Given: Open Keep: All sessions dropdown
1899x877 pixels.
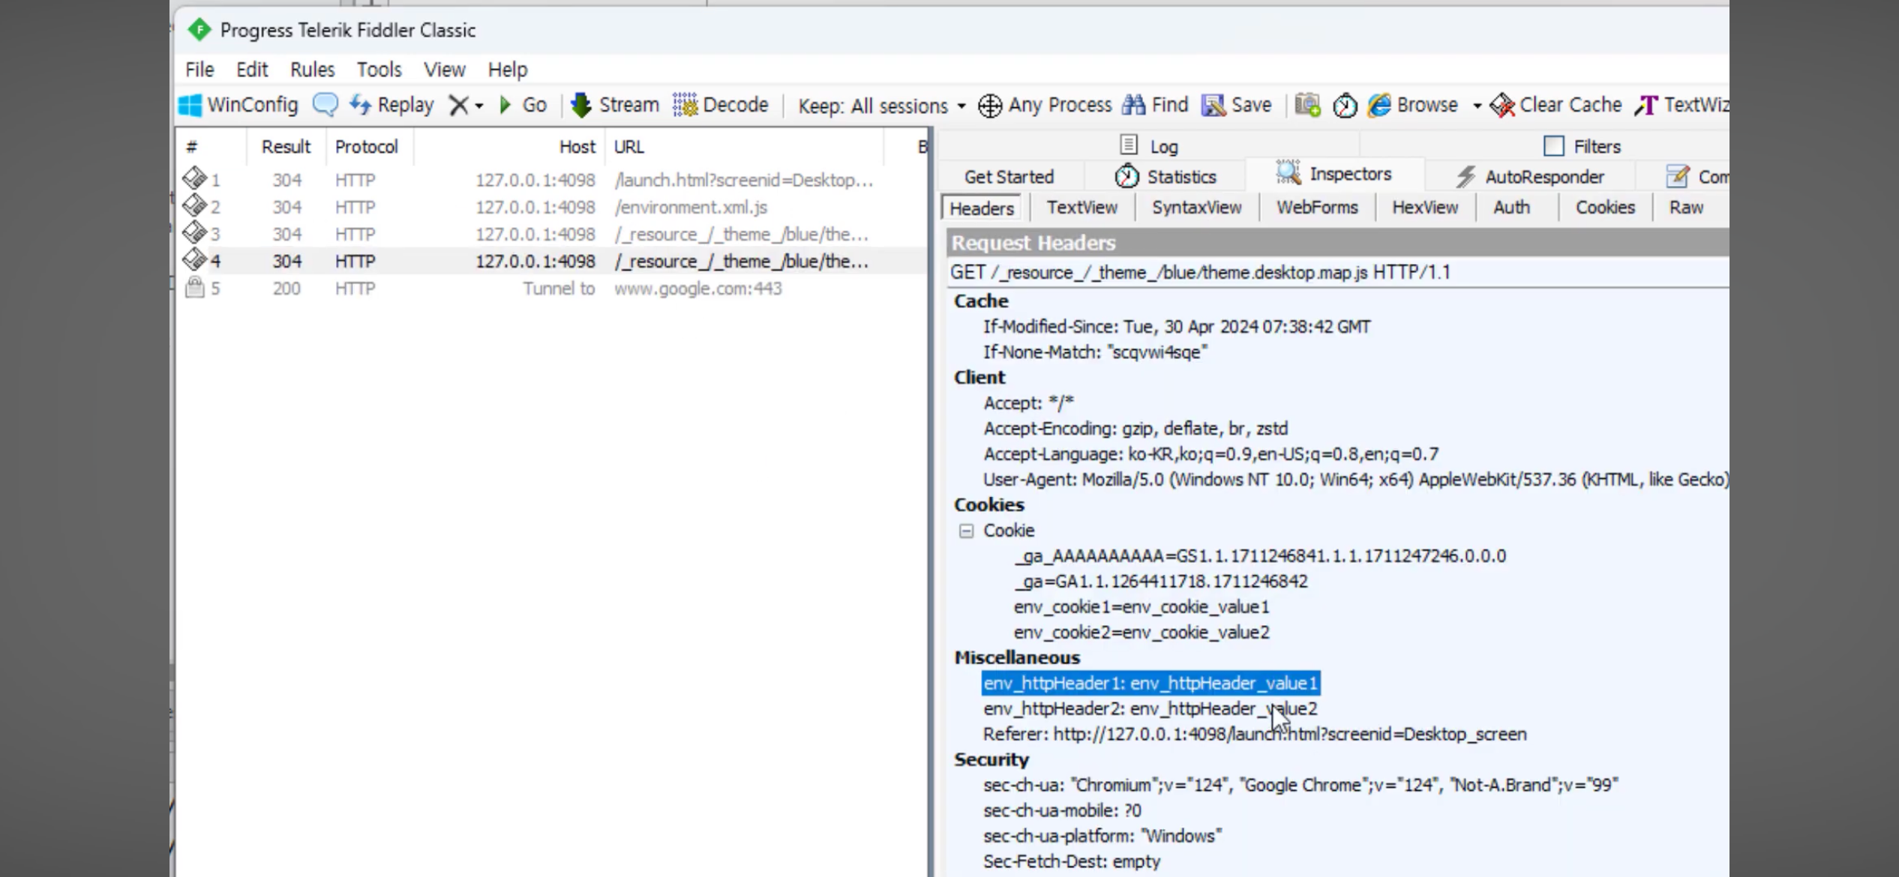Looking at the screenshot, I should [882, 106].
